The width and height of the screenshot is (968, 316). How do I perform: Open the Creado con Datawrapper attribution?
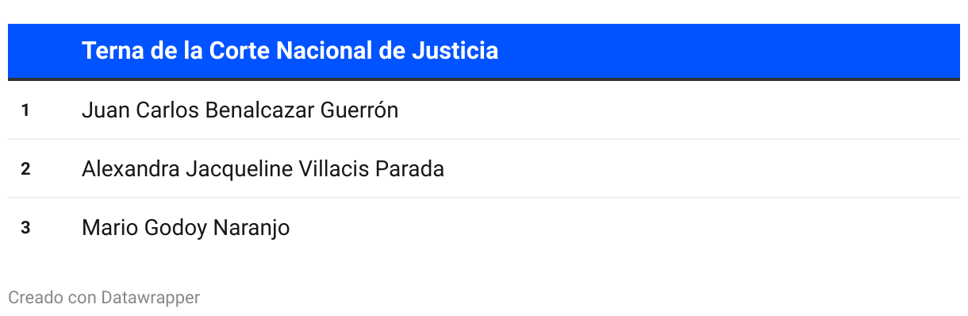coord(104,298)
